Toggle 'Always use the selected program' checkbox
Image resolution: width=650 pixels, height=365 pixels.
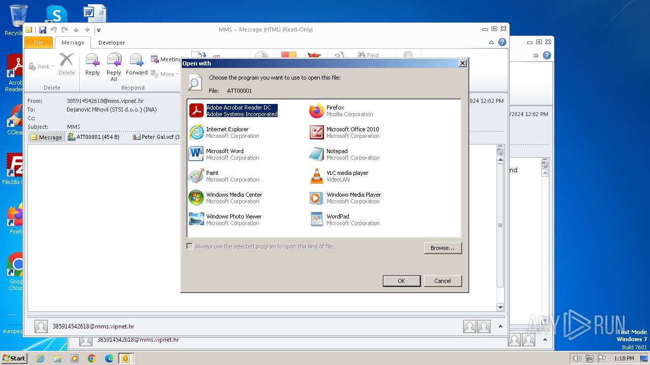[x=189, y=246]
